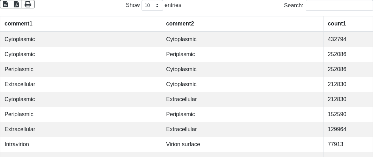The height and width of the screenshot is (157, 373).
Task: Select the count cell showing 77913
Action: (335, 144)
